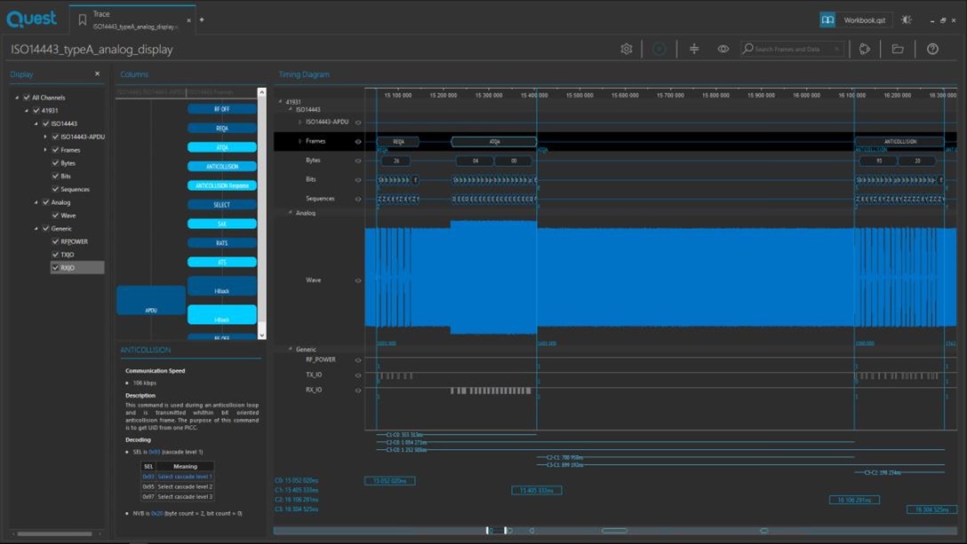The height and width of the screenshot is (544, 967).
Task: Collapse the Generic section in the Timing Diagram
Action: [x=291, y=349]
